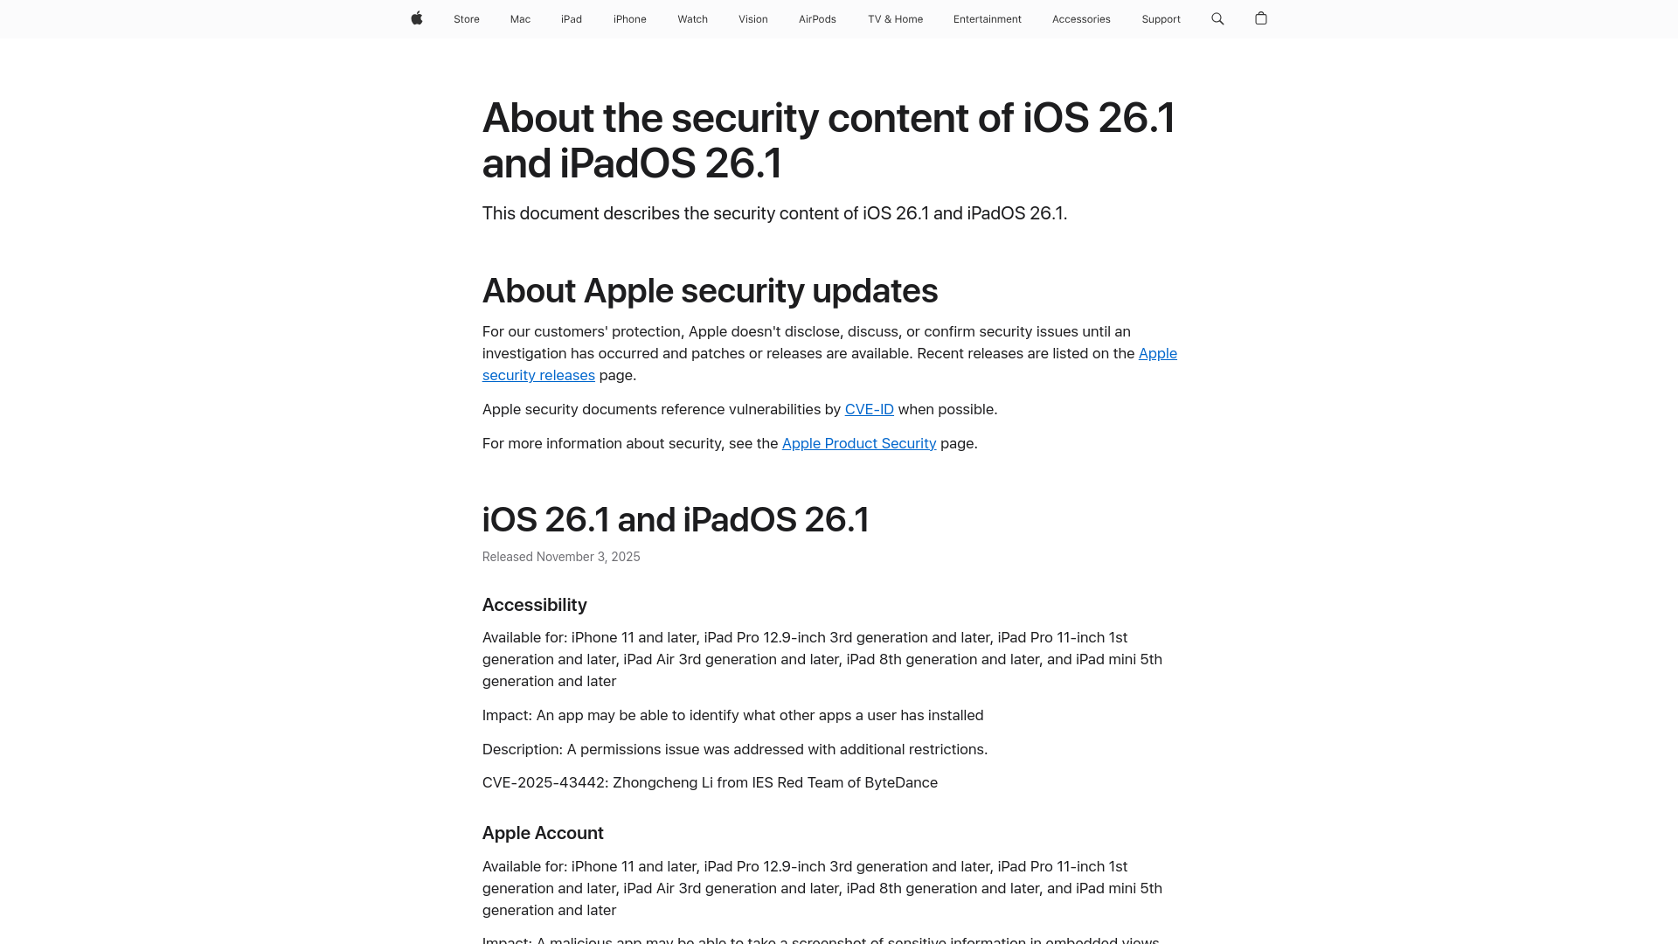Select the Accessories menu item
Screen dimensions: 1678x944
tap(1081, 18)
